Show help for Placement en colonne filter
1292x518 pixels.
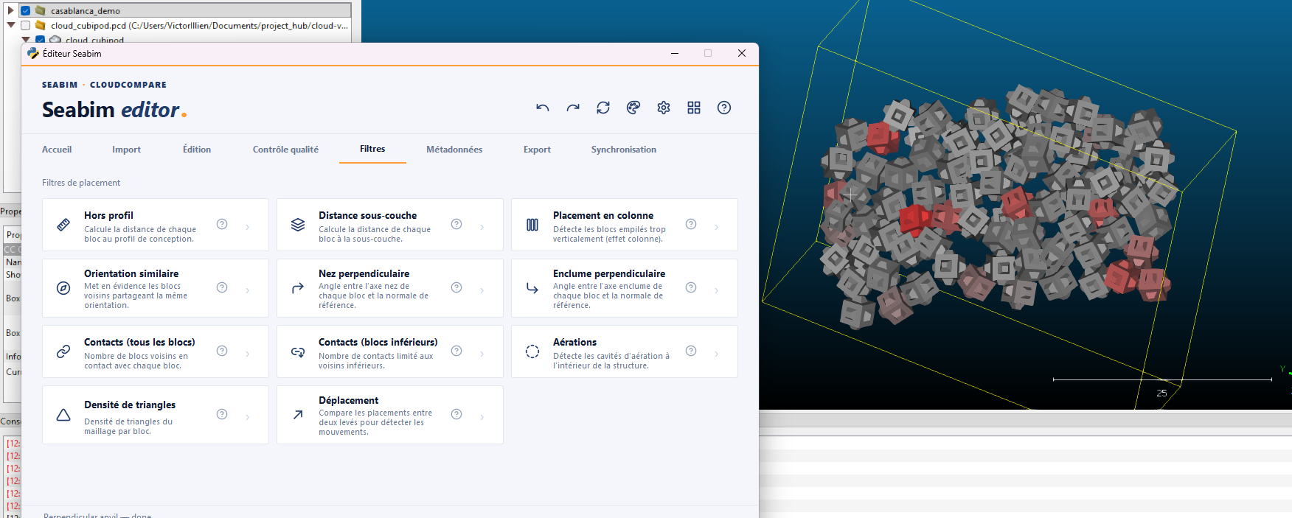pyautogui.click(x=691, y=224)
